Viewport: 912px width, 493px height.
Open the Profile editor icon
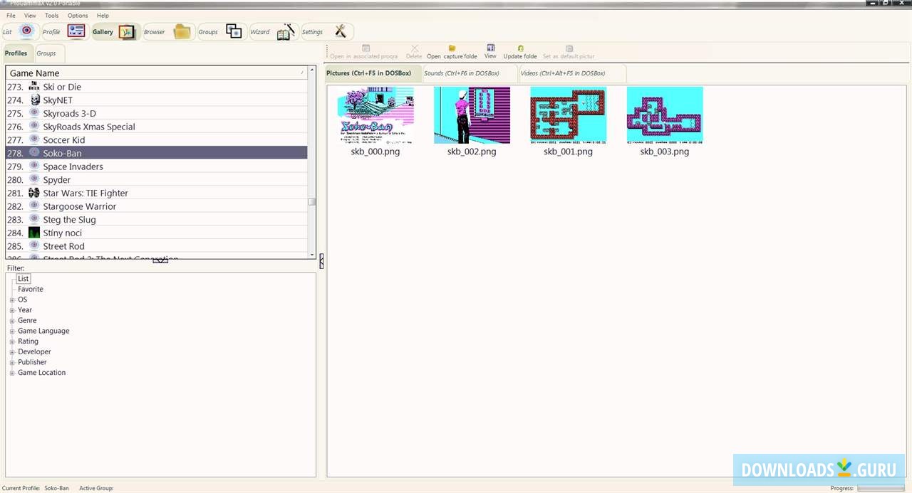tap(76, 31)
